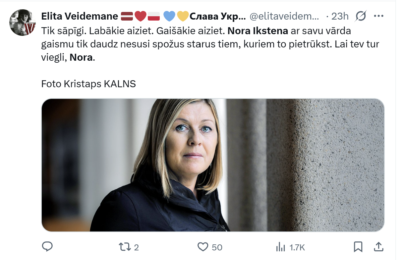Enlarge the attached portrait photo
Image resolution: width=399 pixels, height=260 pixels.
point(213,165)
